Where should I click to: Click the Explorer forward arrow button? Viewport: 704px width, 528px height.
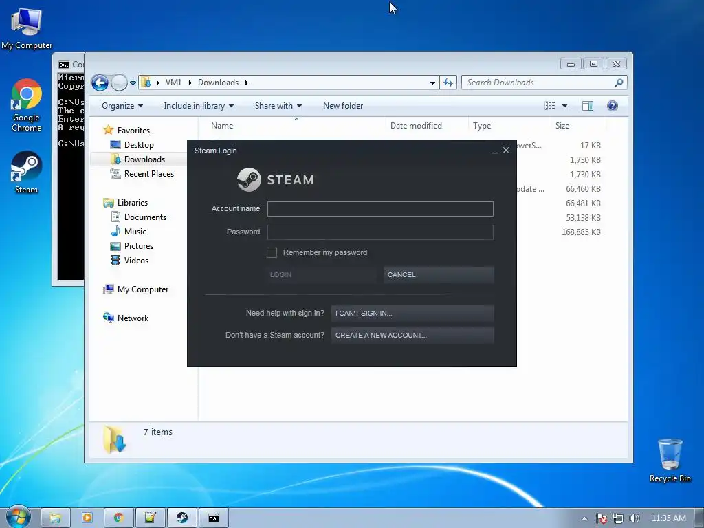(x=119, y=82)
